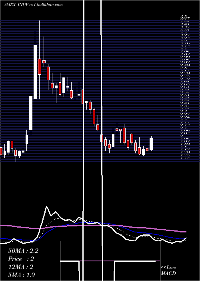Click the 50MA : 2.2 label
This screenshot has height=281, width=200.
pos(23,251)
